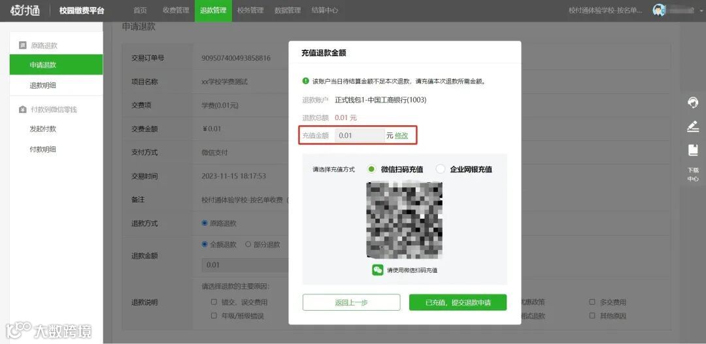Click the xx学校学费测试 project name

point(225,82)
